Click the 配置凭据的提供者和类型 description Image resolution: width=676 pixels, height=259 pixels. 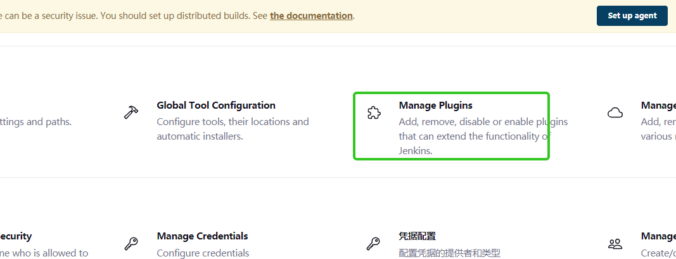pos(449,253)
